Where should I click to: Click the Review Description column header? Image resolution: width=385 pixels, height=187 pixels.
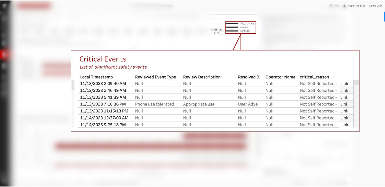202,77
